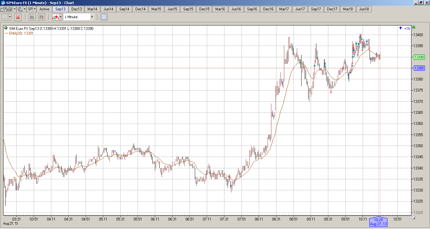Click the red X delete icon

click(18, 17)
